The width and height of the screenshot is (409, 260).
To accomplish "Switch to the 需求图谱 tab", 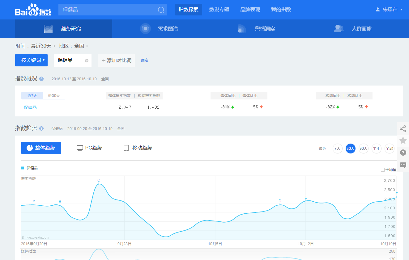I will pyautogui.click(x=161, y=29).
